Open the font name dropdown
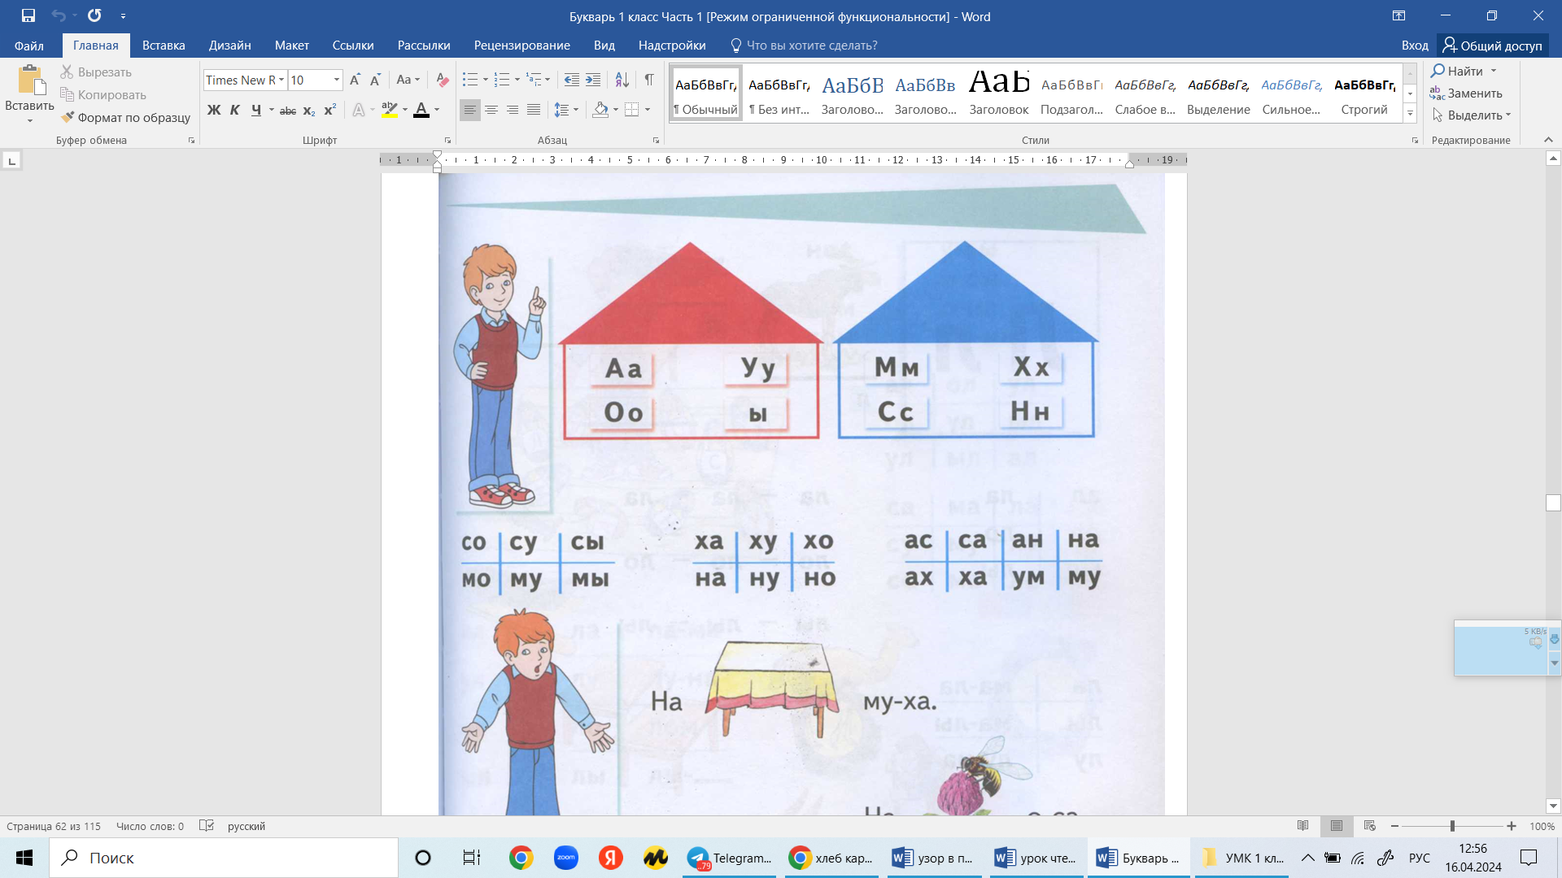This screenshot has height=878, width=1562. (281, 80)
